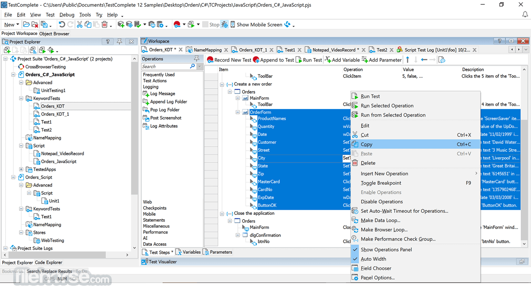Viewport: 531px width, 299px height.
Task: Click Append to Test
Action: point(273,60)
